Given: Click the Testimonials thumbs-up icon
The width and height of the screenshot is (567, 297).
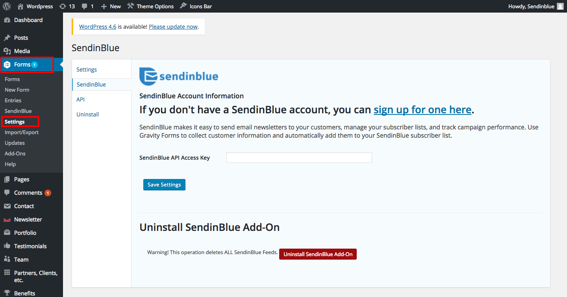Looking at the screenshot, I should click(x=7, y=246).
